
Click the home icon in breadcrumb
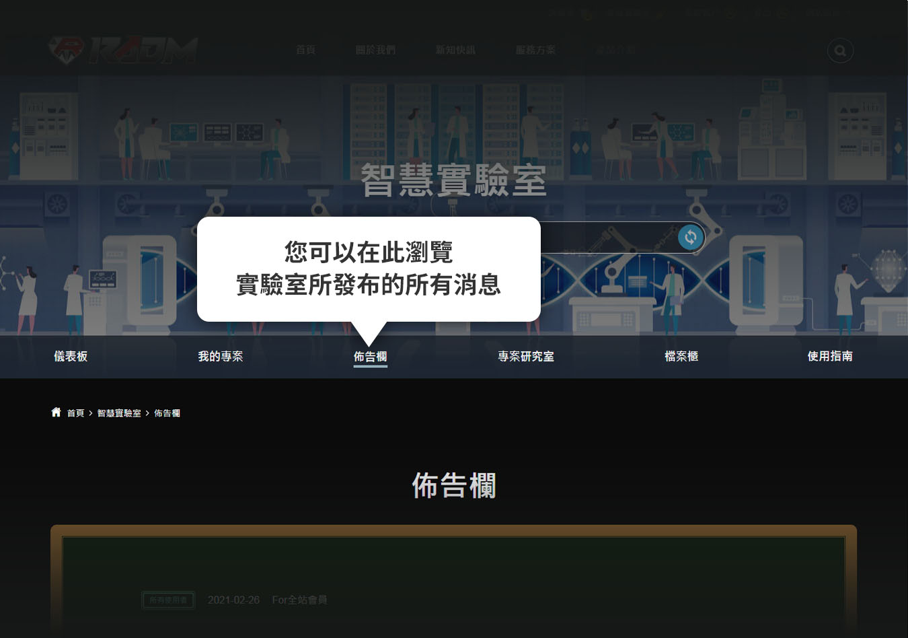point(56,413)
